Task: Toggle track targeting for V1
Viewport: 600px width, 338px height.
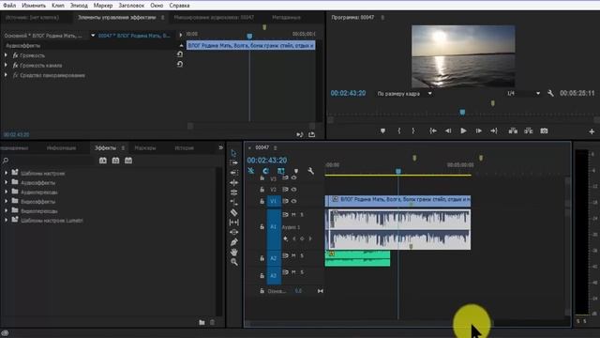Action: tap(274, 201)
